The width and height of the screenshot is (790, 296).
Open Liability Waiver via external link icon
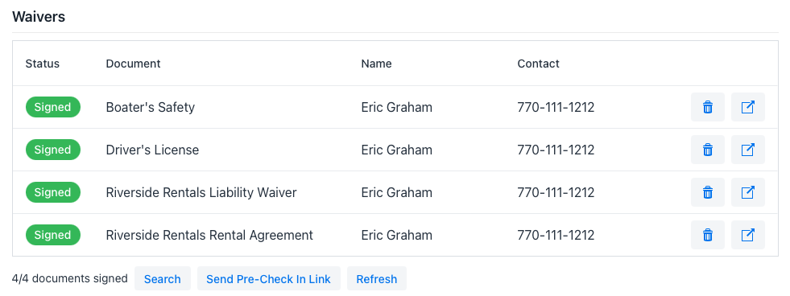pyautogui.click(x=747, y=192)
